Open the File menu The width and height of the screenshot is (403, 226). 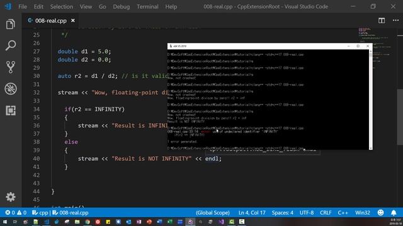click(23, 7)
